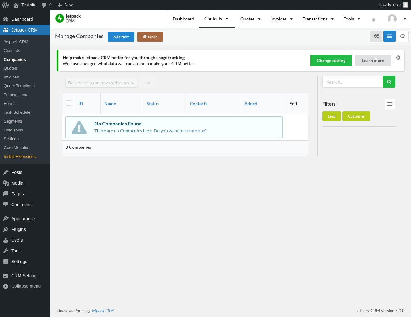Expand the Contacts top menu dropdown
This screenshot has width=411, height=317.
point(227,19)
